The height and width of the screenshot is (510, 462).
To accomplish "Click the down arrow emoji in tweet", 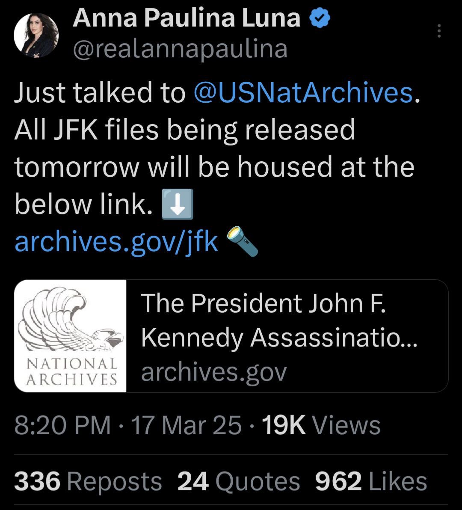I will tap(178, 205).
